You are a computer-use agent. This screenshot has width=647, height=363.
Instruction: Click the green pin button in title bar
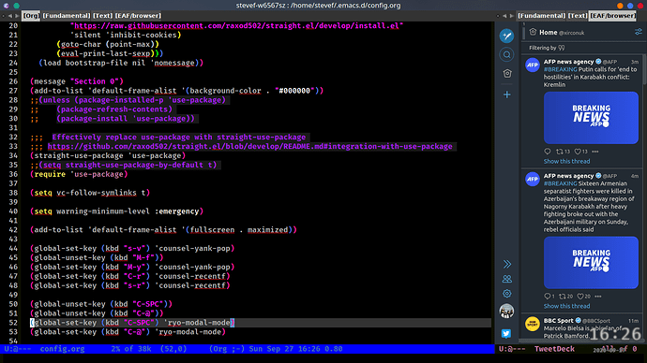click(x=17, y=6)
